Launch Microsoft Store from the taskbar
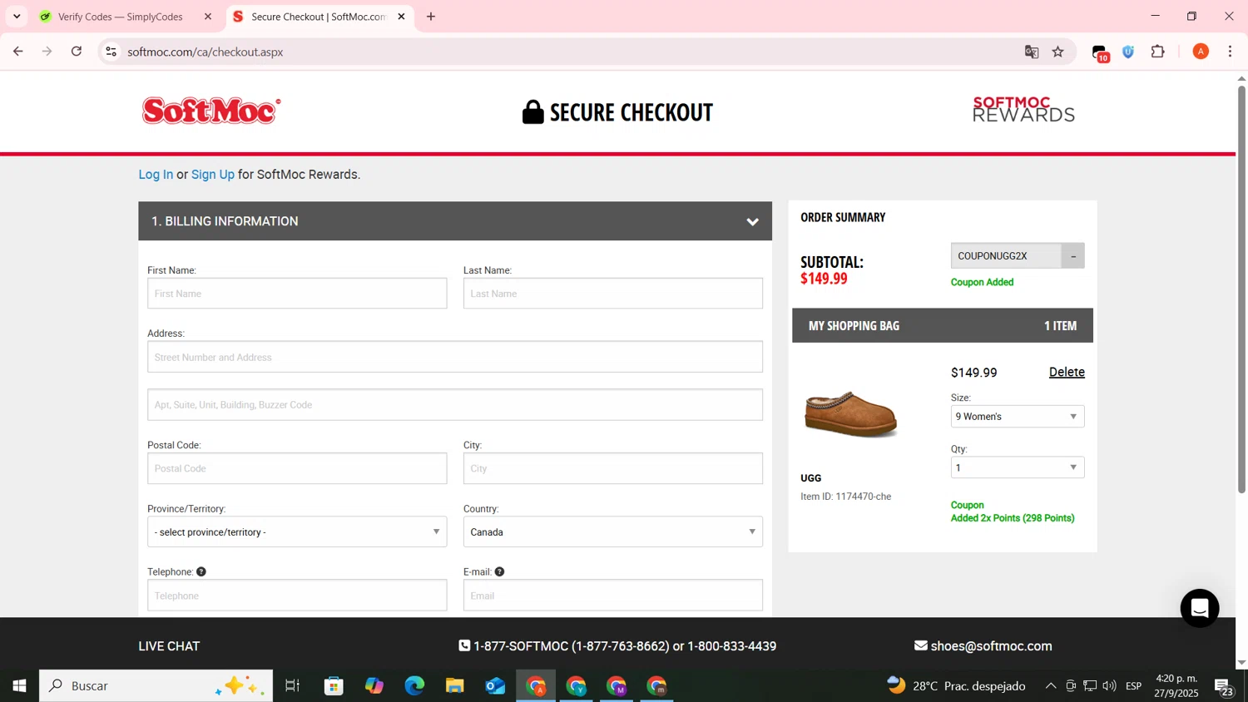 [334, 685]
